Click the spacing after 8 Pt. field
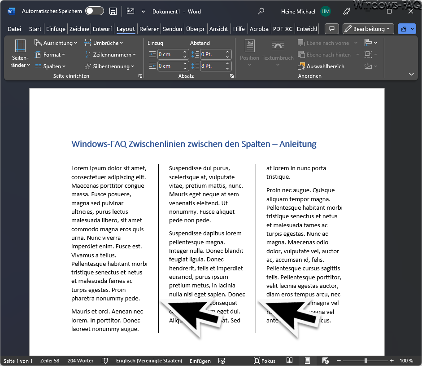Screen dimensions: 422x366 point(213,66)
